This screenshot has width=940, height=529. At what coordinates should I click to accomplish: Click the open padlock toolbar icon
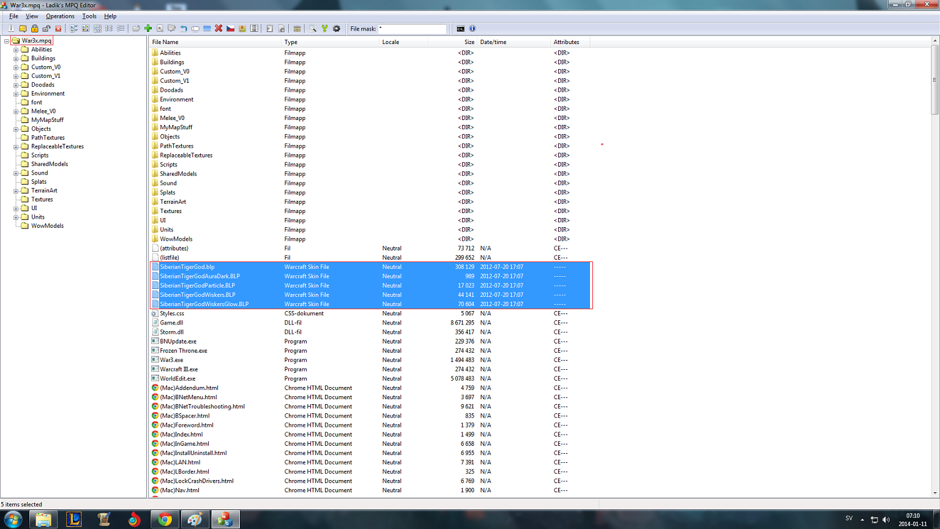[x=46, y=28]
